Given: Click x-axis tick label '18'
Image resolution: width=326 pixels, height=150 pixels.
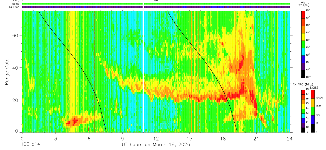Looking at the screenshot, I should pyautogui.click(x=223, y=138).
